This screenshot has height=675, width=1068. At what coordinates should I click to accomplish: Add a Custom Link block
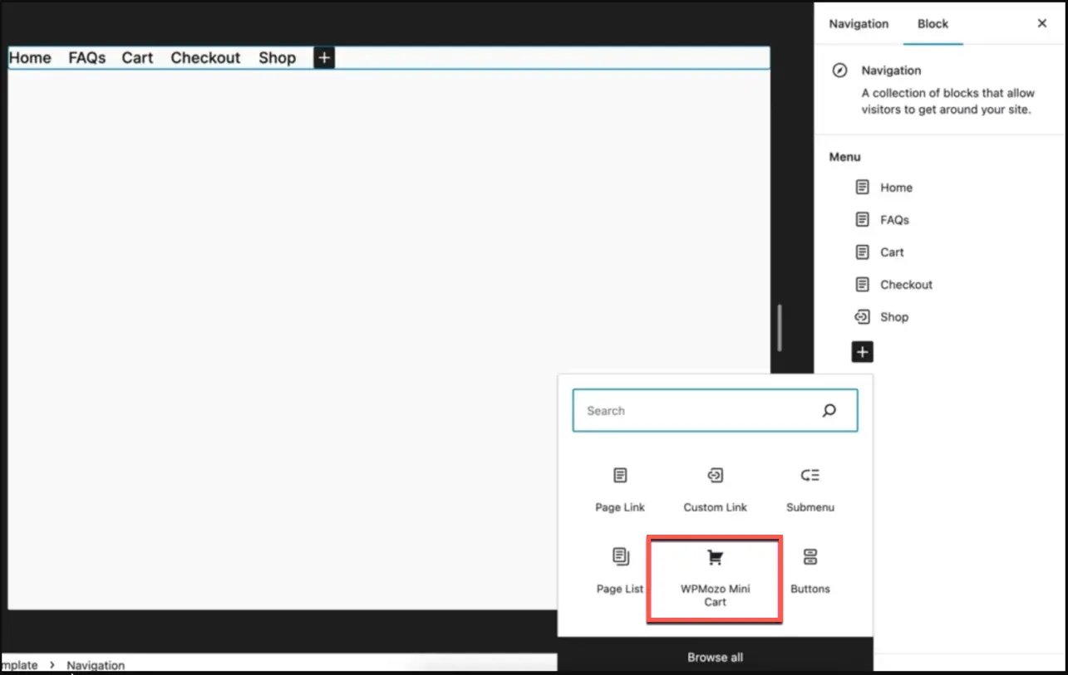[x=715, y=489]
